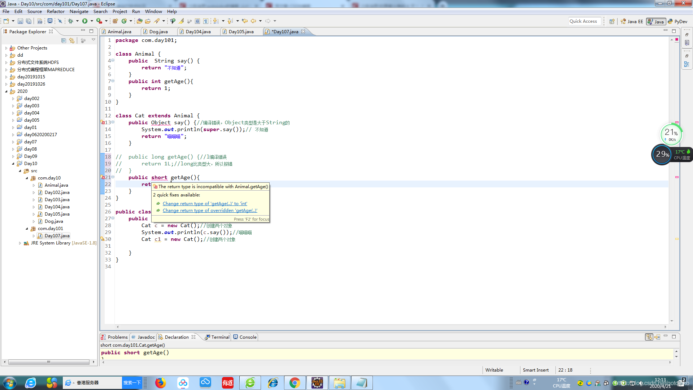
Task: Click the Open Type icon
Action: coord(139,21)
